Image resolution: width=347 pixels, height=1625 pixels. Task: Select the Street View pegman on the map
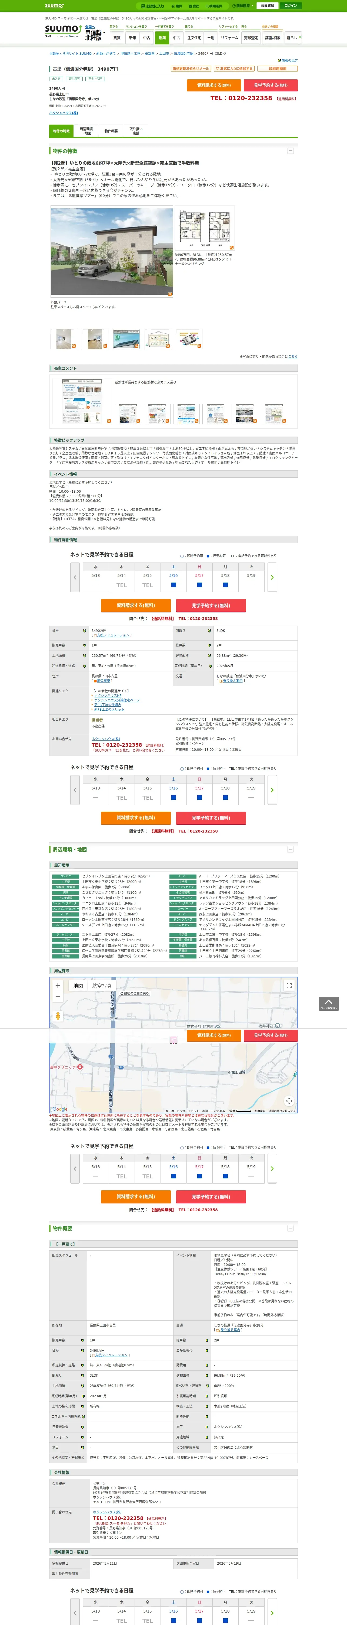(58, 1016)
